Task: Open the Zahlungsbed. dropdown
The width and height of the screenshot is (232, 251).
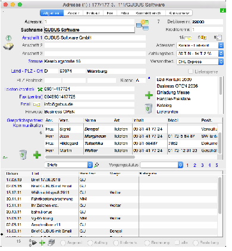Action: [x=200, y=54]
